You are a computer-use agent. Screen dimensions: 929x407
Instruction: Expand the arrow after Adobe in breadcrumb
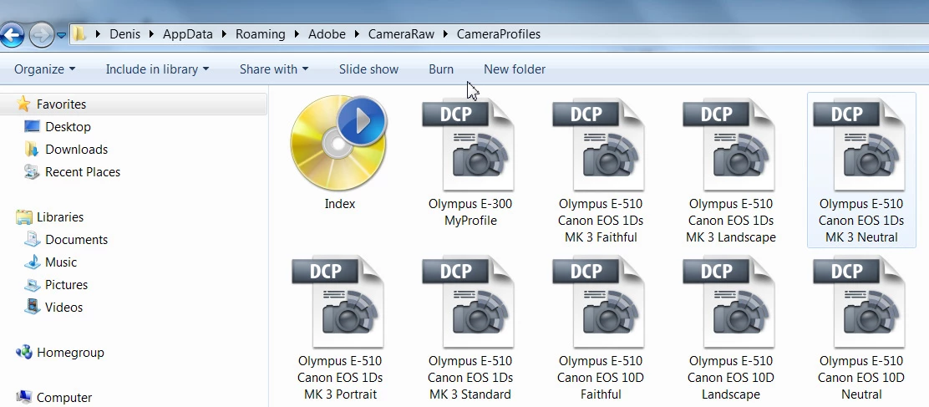click(x=357, y=34)
